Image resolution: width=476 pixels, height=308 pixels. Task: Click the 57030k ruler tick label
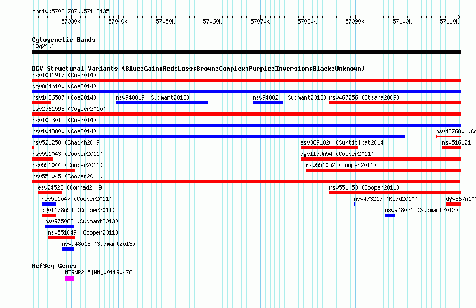(71, 21)
